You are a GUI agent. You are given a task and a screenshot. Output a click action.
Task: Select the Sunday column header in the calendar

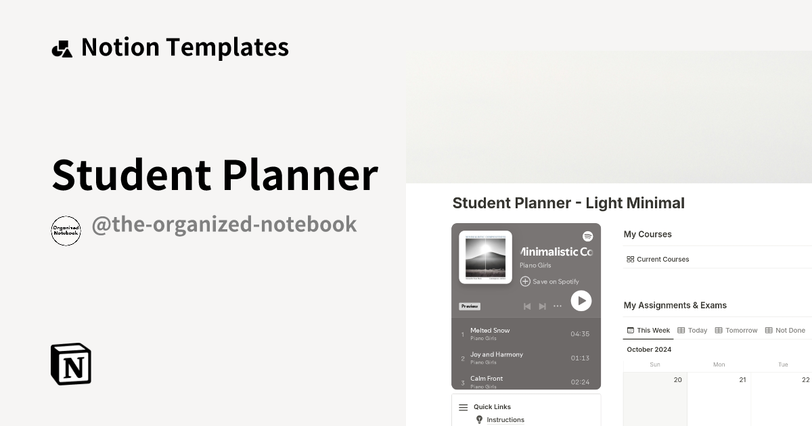(x=655, y=364)
